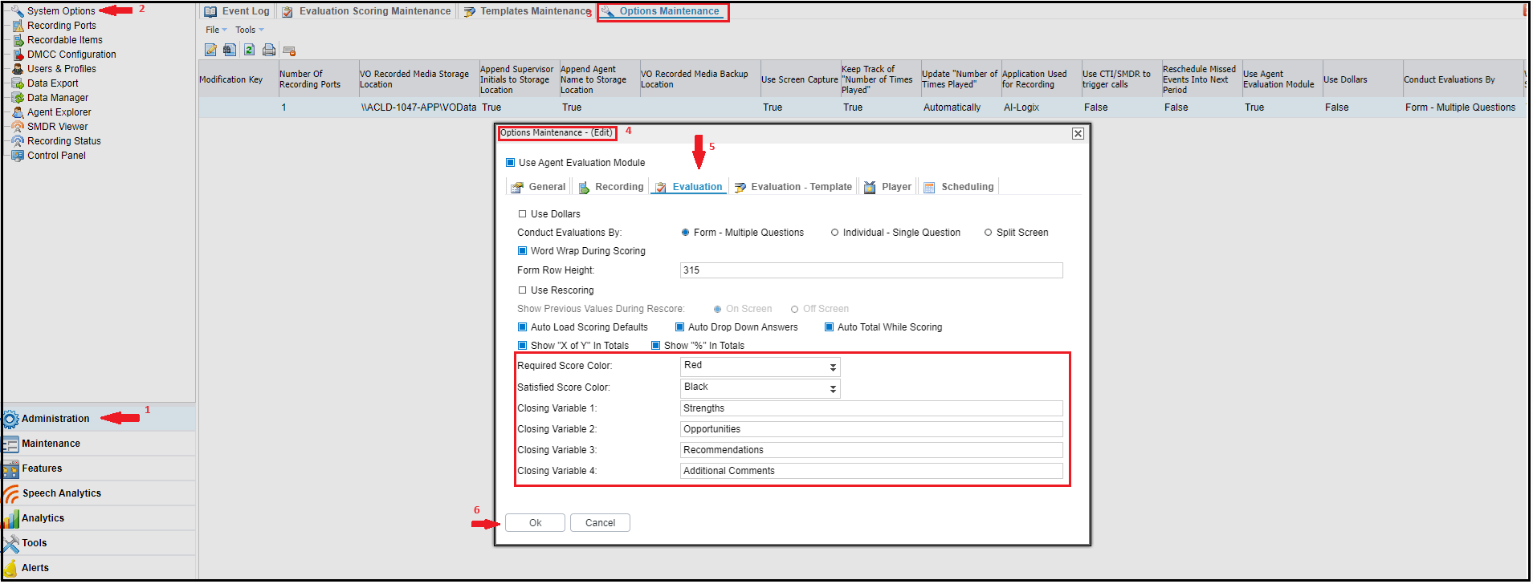
Task: Select the Split Screen radio button
Action: click(x=989, y=233)
